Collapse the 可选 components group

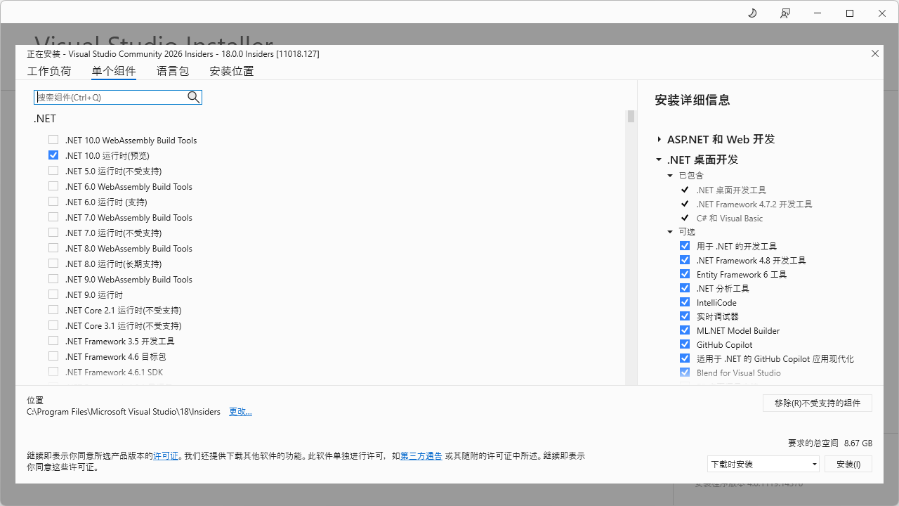[x=670, y=232]
